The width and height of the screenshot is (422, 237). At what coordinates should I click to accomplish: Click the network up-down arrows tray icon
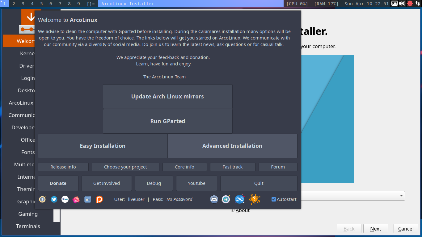click(x=417, y=4)
